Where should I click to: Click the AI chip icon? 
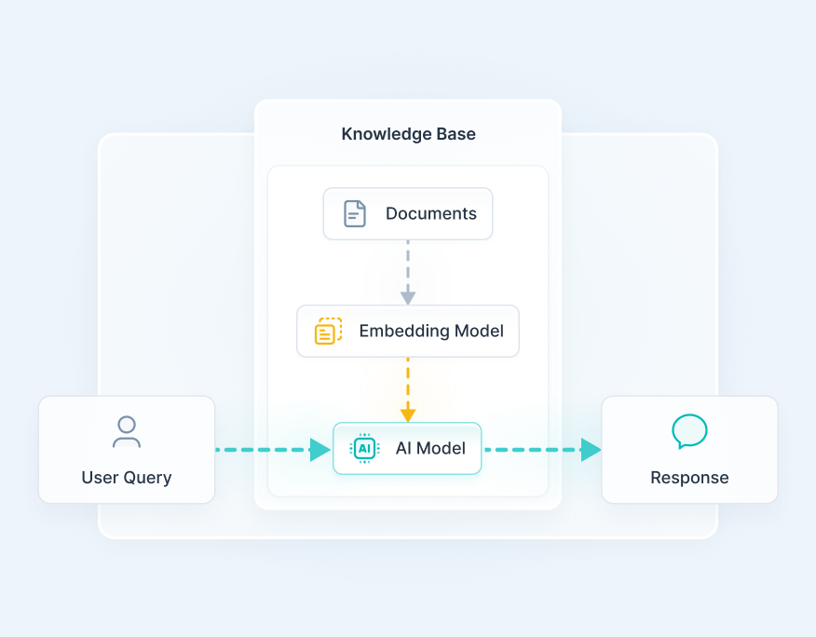(x=364, y=448)
